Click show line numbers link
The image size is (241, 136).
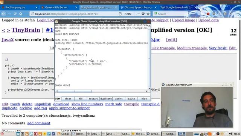(87, 104)
